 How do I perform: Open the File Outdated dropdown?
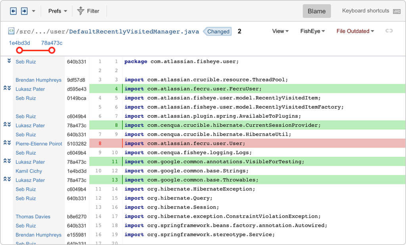[x=354, y=31]
